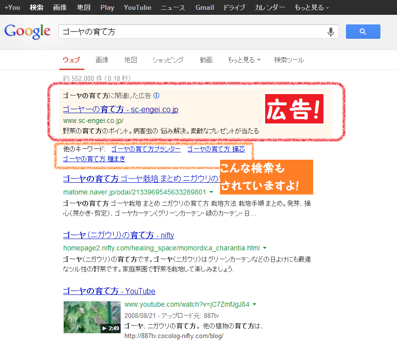Click the matome.naver.jp green URL text

135,192
